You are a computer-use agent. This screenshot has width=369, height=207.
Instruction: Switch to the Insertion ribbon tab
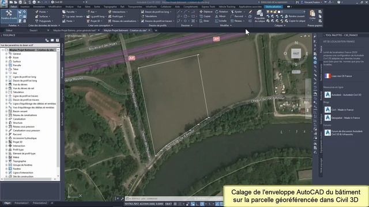point(25,7)
